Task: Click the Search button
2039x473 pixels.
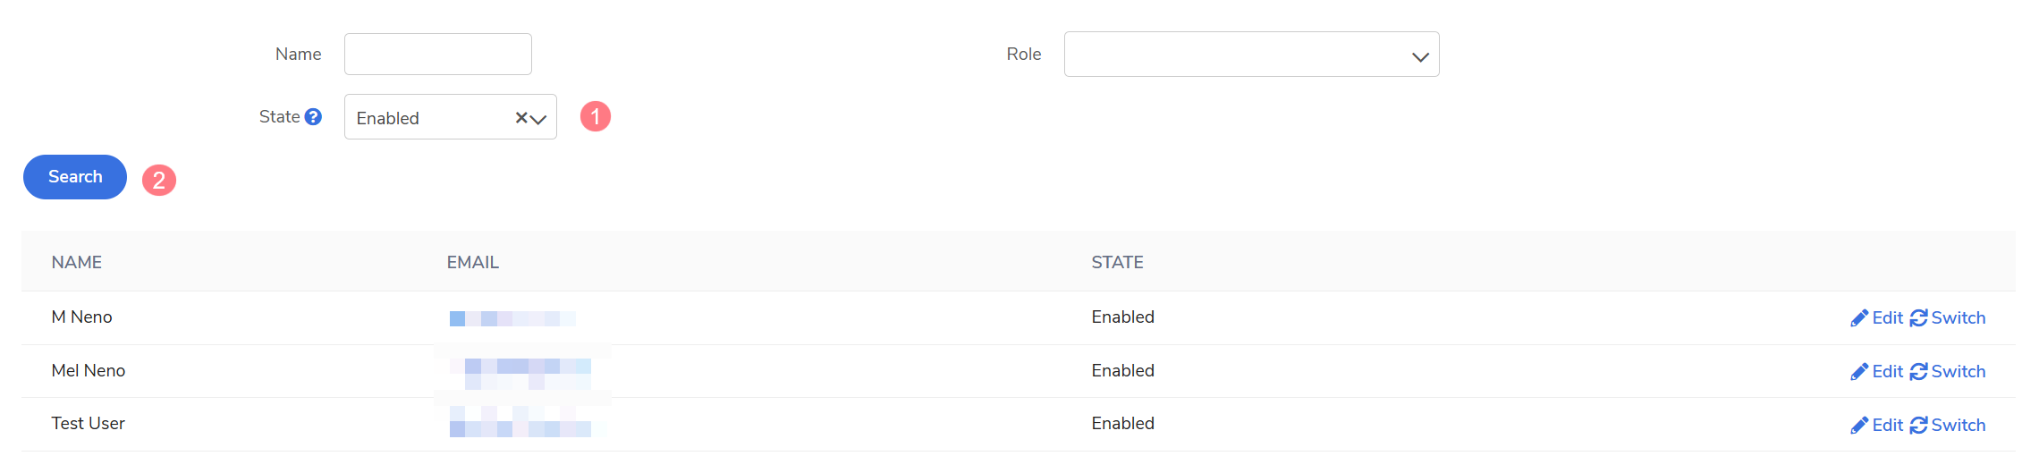Action: (x=75, y=177)
